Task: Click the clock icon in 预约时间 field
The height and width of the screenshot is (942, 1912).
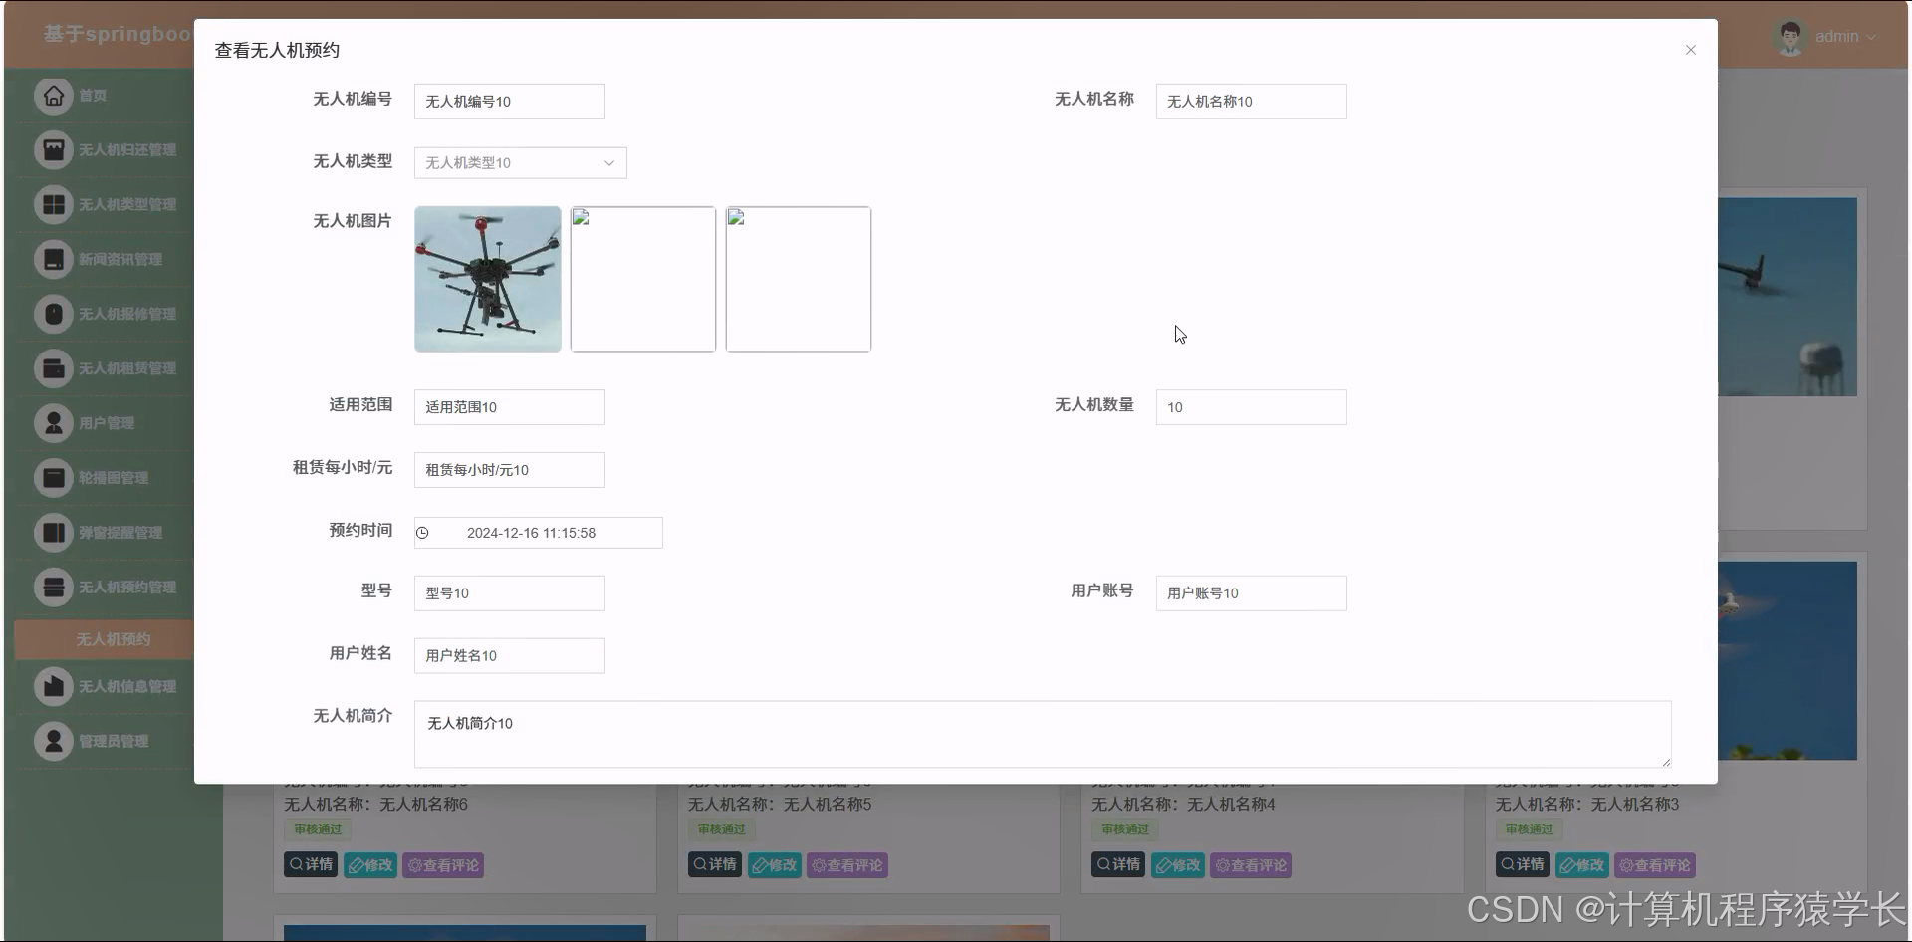Action: coord(422,533)
